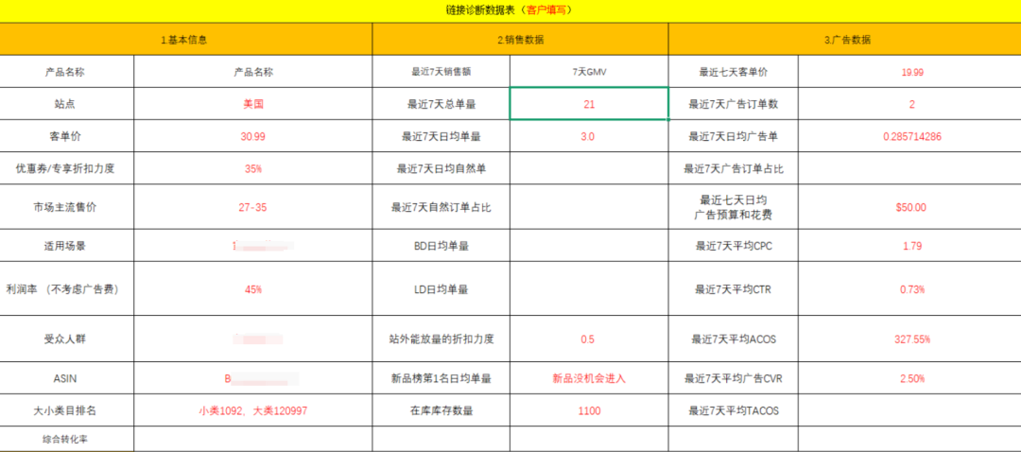The image size is (1021, 452).
Task: Click the 最近7天日均自然单 label cell
Action: pyautogui.click(x=441, y=168)
